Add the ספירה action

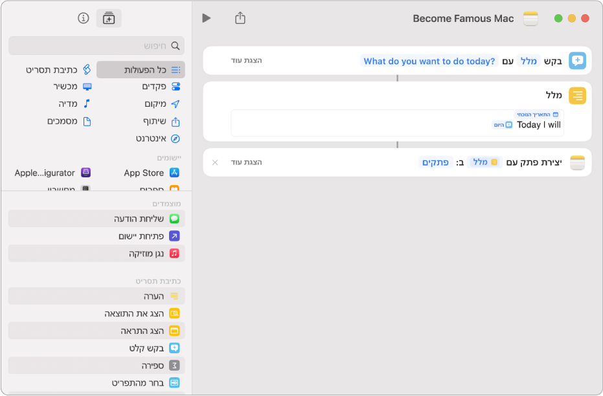(x=97, y=366)
